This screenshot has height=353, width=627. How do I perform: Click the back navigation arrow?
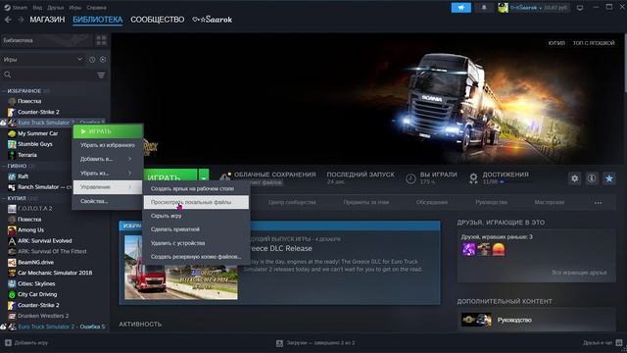8,20
